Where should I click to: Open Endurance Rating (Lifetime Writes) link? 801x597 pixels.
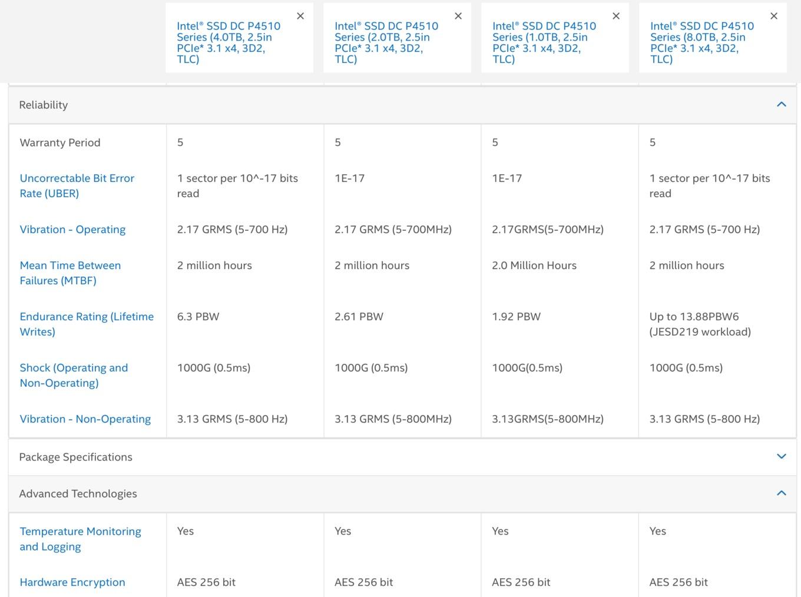87,324
